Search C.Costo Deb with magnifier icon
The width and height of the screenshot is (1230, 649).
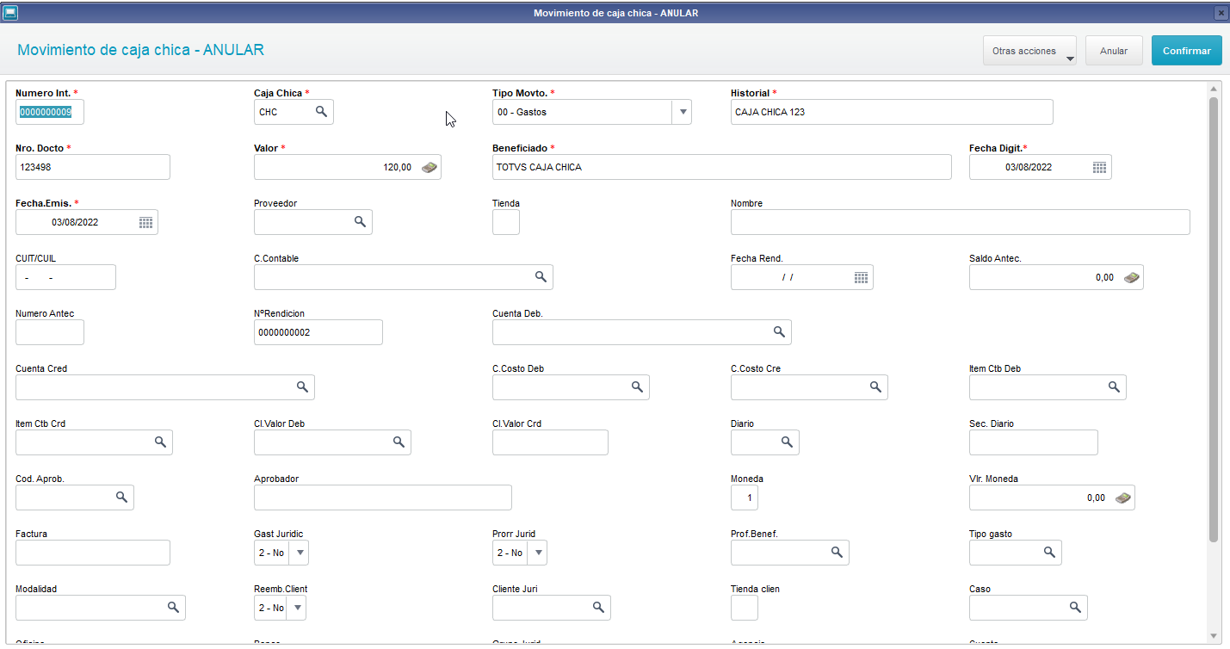(638, 387)
